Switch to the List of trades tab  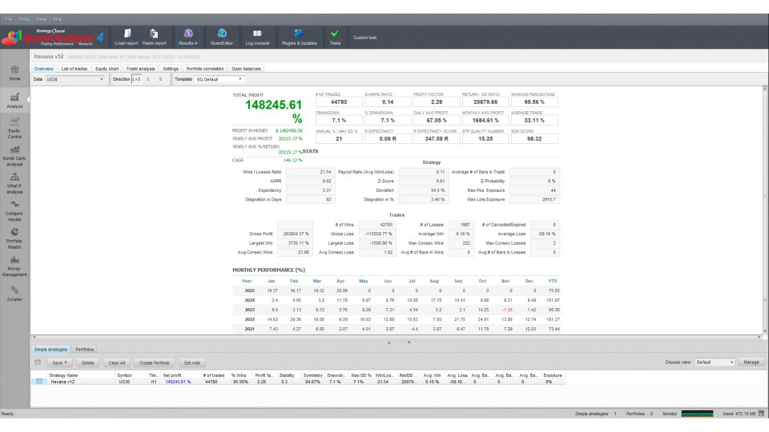tap(74, 69)
